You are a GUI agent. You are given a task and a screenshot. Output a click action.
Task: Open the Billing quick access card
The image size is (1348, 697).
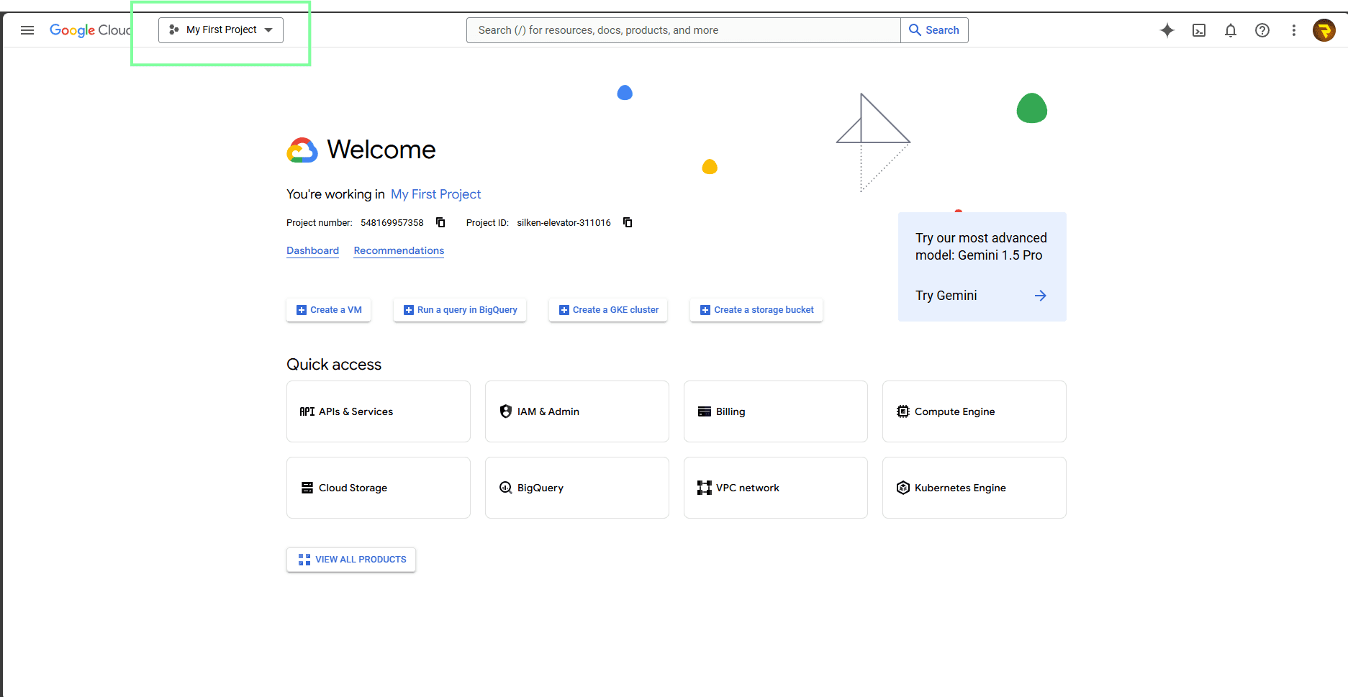tap(776, 411)
